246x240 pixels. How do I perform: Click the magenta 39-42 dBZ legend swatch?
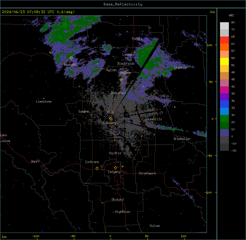click(224, 90)
